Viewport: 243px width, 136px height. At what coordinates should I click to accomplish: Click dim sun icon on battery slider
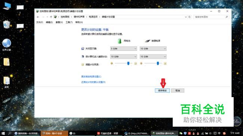coord(112,64)
